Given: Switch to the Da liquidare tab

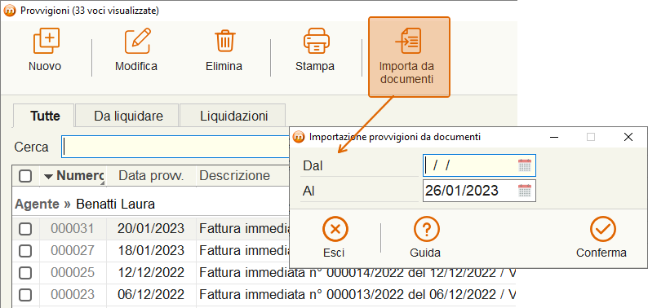Looking at the screenshot, I should click(x=128, y=116).
